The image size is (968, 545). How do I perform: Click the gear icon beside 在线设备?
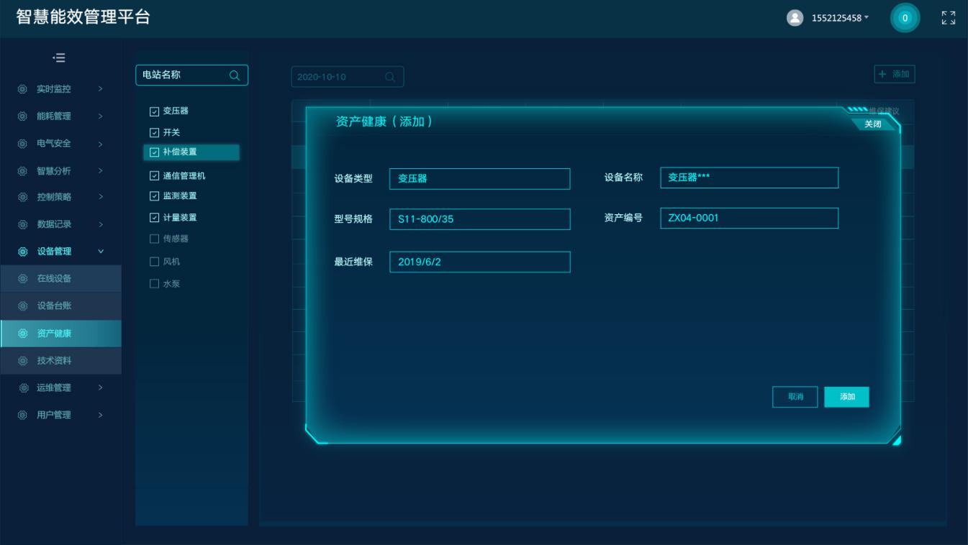point(22,279)
